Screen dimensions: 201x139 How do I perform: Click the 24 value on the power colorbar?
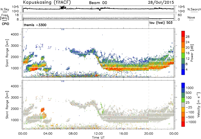pyautogui.click(x=187, y=42)
